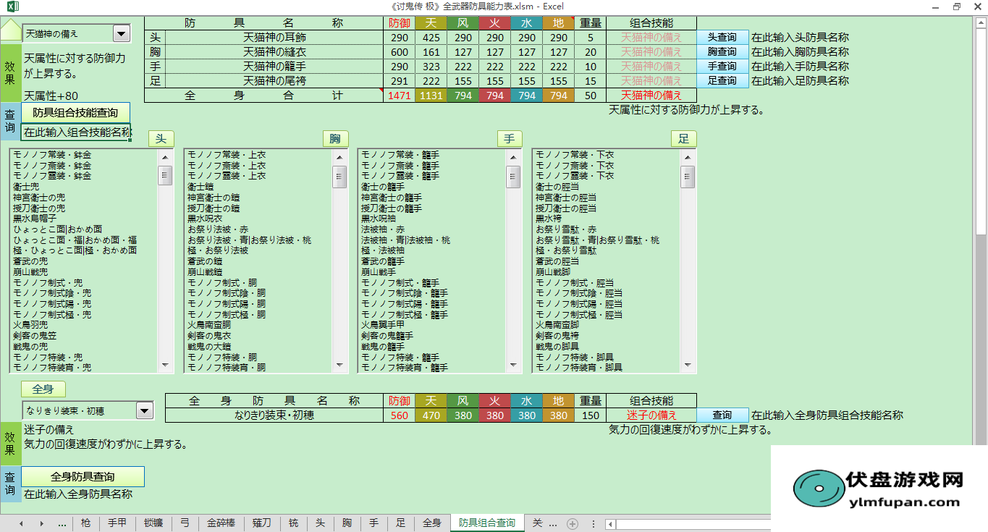Switch to the 铳 sheet tab
Screen dimensions: 988x532
[x=293, y=523]
